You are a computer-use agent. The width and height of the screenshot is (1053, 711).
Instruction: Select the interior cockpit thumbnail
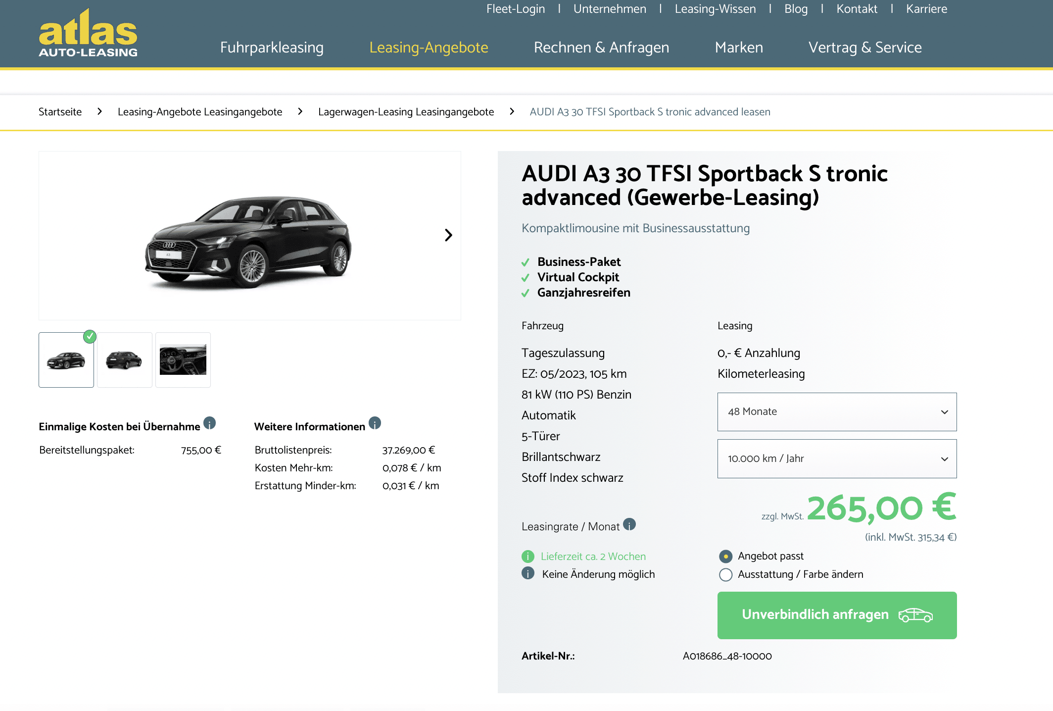coord(183,360)
